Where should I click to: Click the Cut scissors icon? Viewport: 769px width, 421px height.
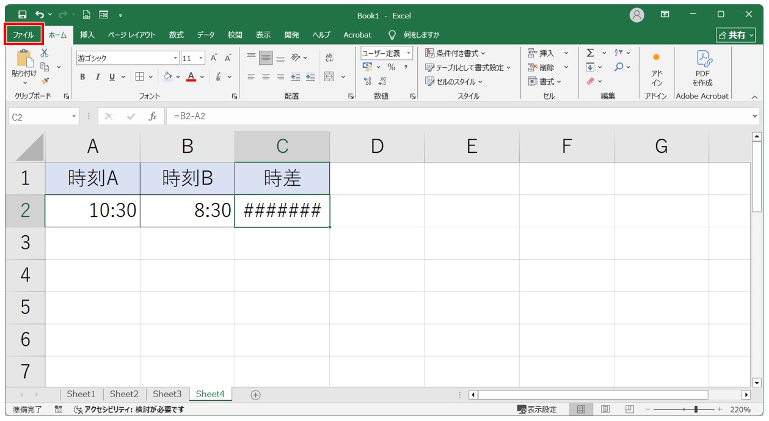(45, 54)
